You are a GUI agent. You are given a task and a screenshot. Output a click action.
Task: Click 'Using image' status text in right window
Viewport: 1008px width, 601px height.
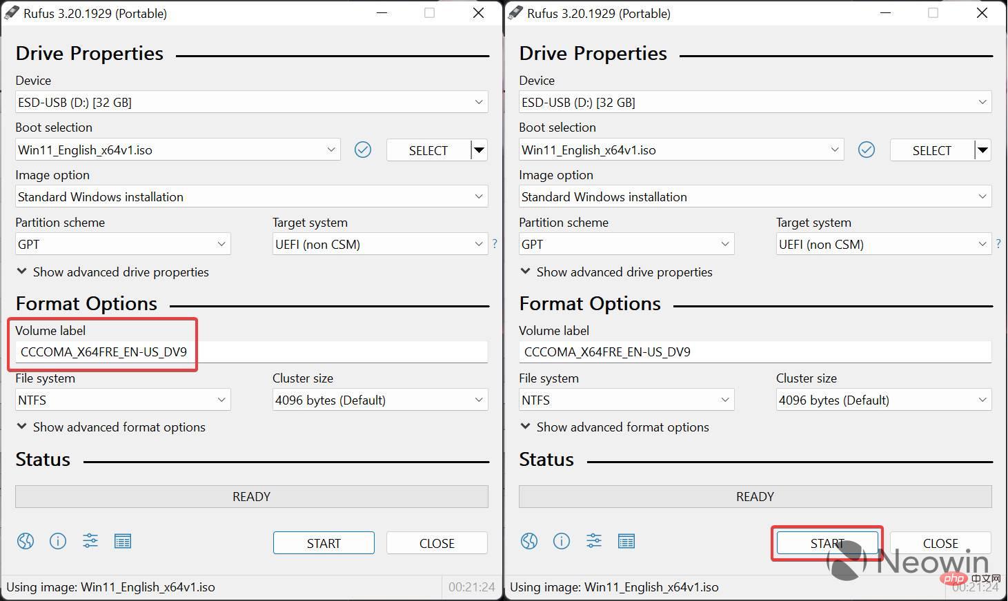615,587
